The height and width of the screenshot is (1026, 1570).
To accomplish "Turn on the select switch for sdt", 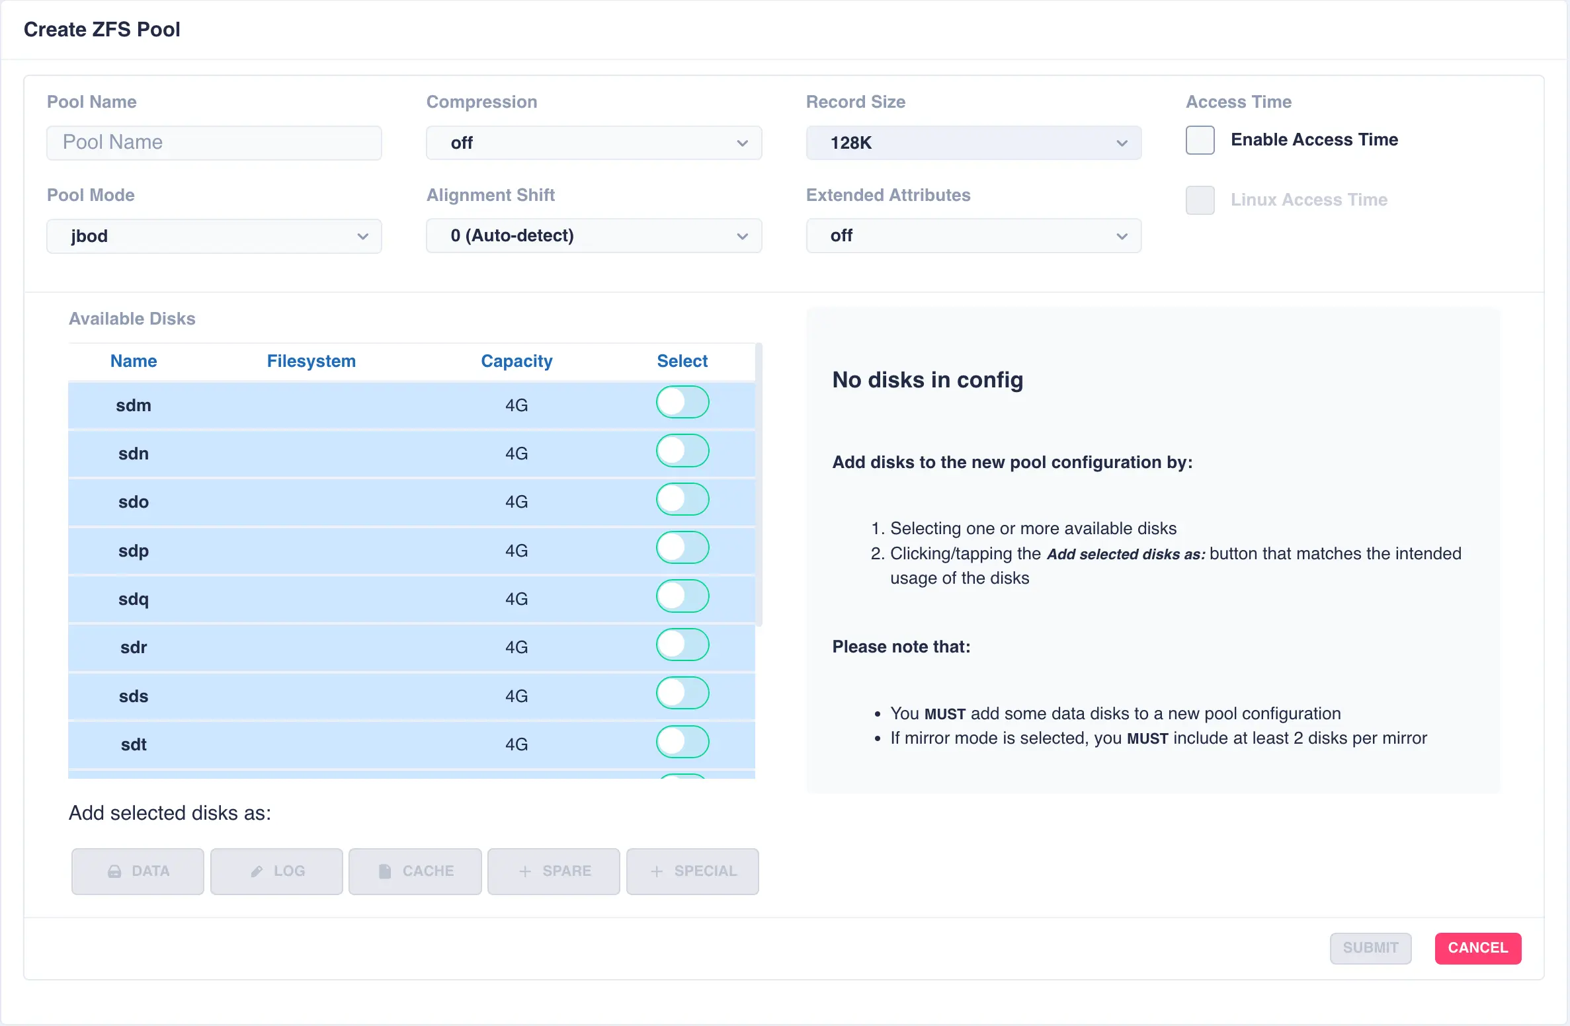I will pos(682,742).
